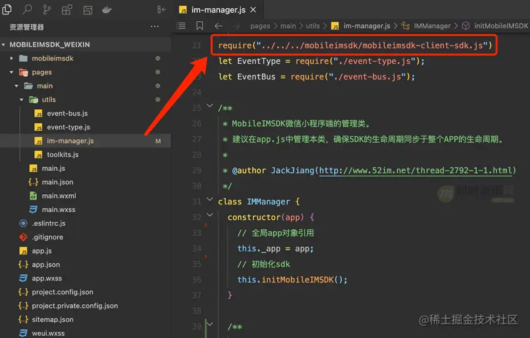Open .eslintrc.js in the file tree
The image size is (530, 338).
pyautogui.click(x=49, y=223)
